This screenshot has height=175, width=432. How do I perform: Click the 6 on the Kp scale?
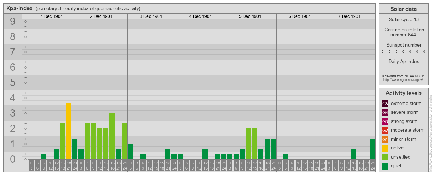13,67
